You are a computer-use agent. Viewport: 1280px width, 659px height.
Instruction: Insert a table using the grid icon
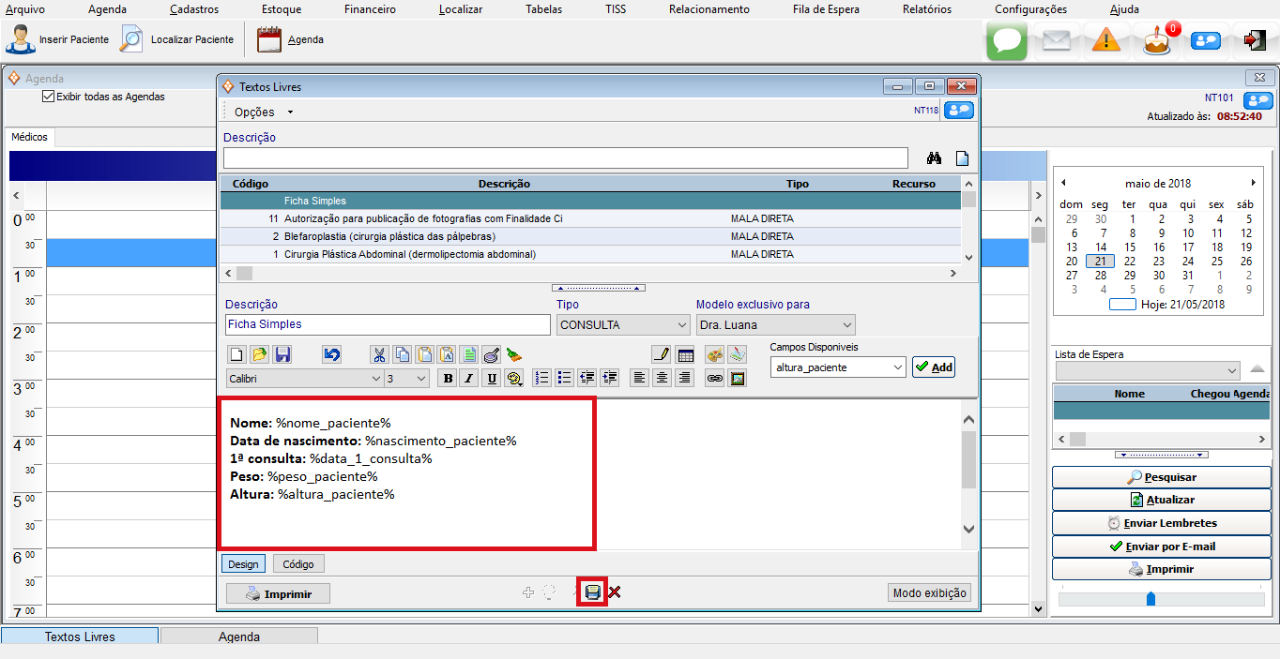point(686,355)
